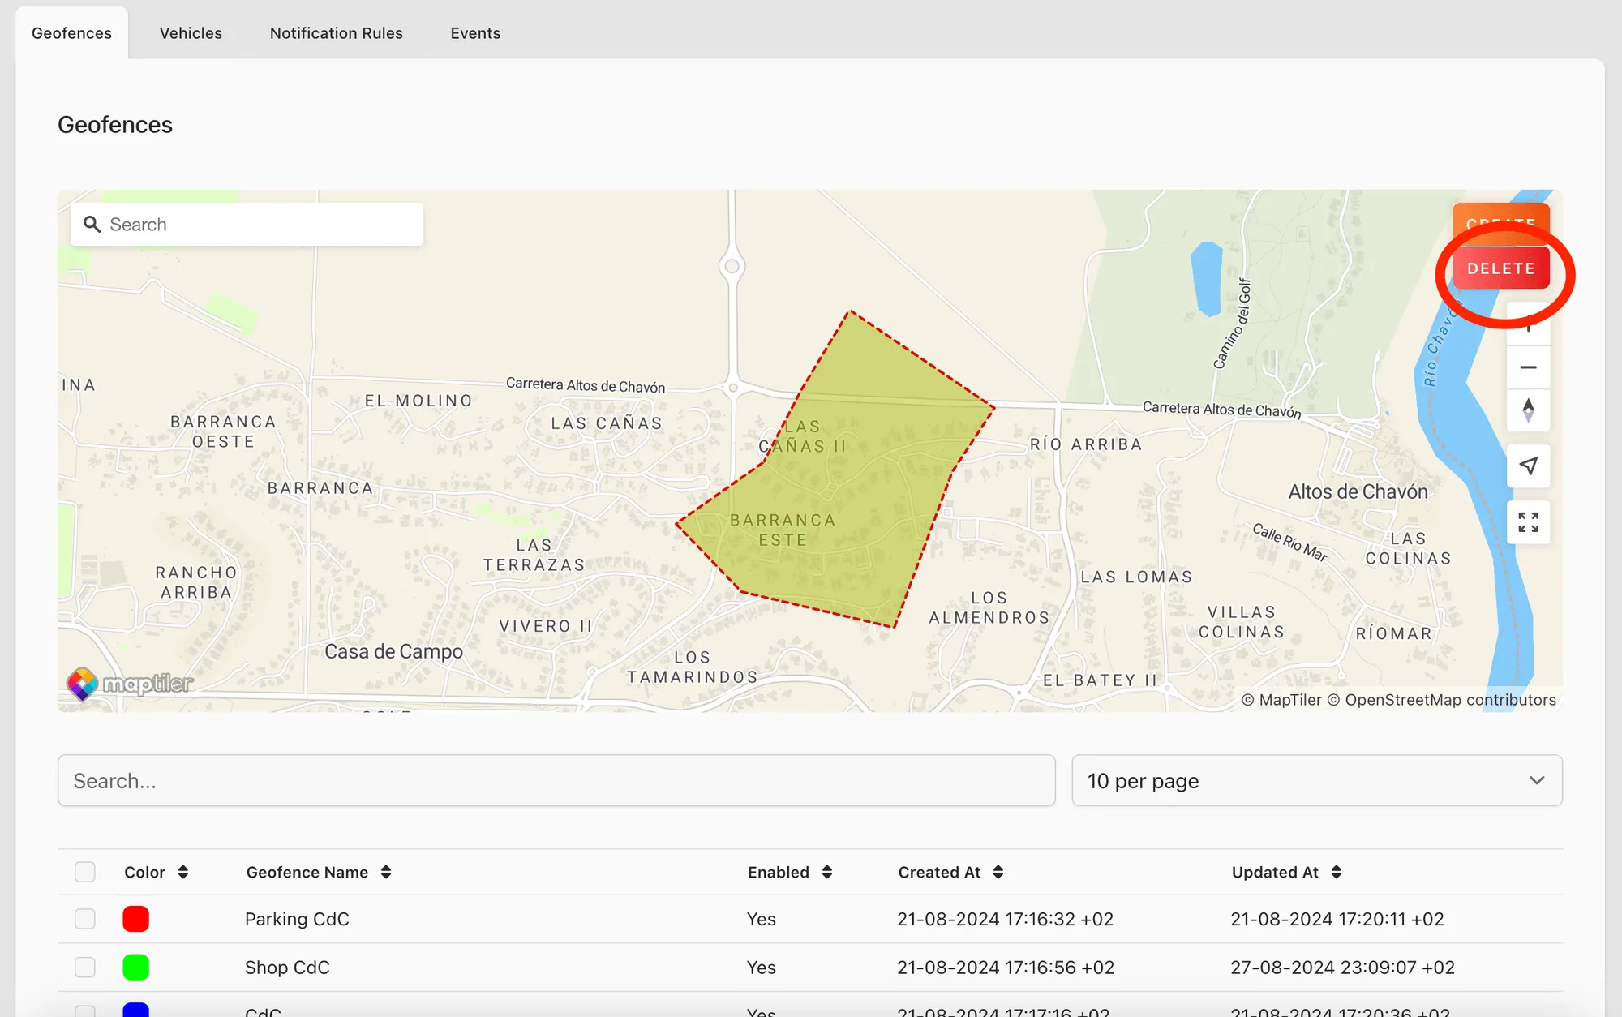Sort by Color column arrows
The width and height of the screenshot is (1622, 1017).
coord(183,872)
